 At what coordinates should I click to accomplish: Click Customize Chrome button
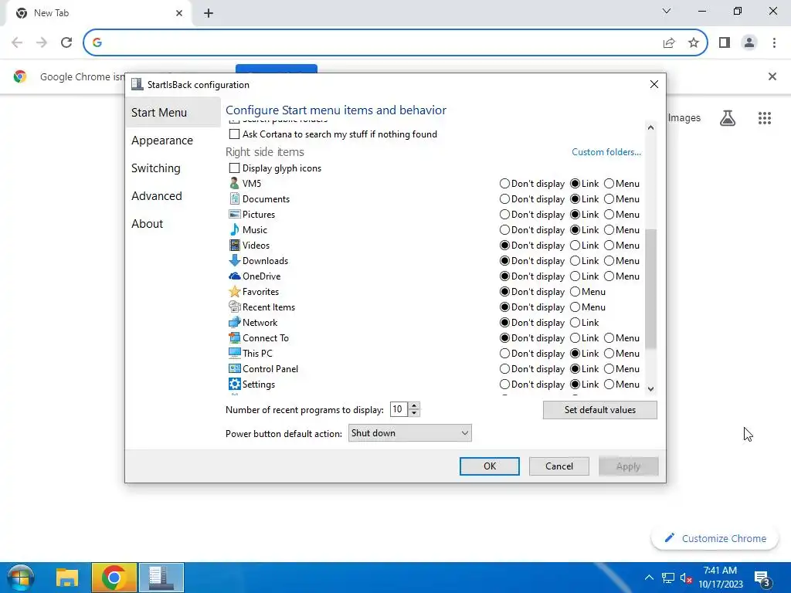[x=715, y=538]
